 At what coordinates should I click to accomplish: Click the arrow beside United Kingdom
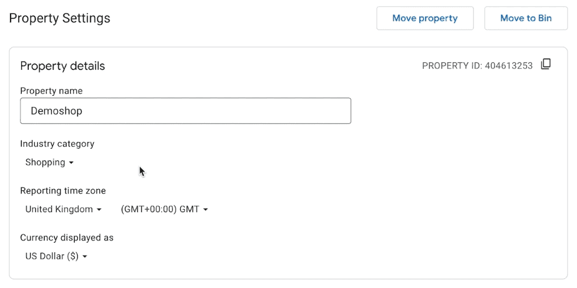(x=99, y=210)
